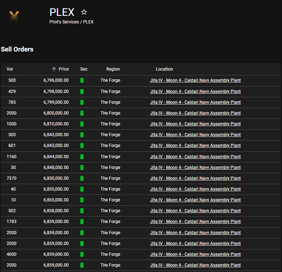Sort the table by Vol column
Viewport: 282px width, 272px height.
tap(10, 69)
